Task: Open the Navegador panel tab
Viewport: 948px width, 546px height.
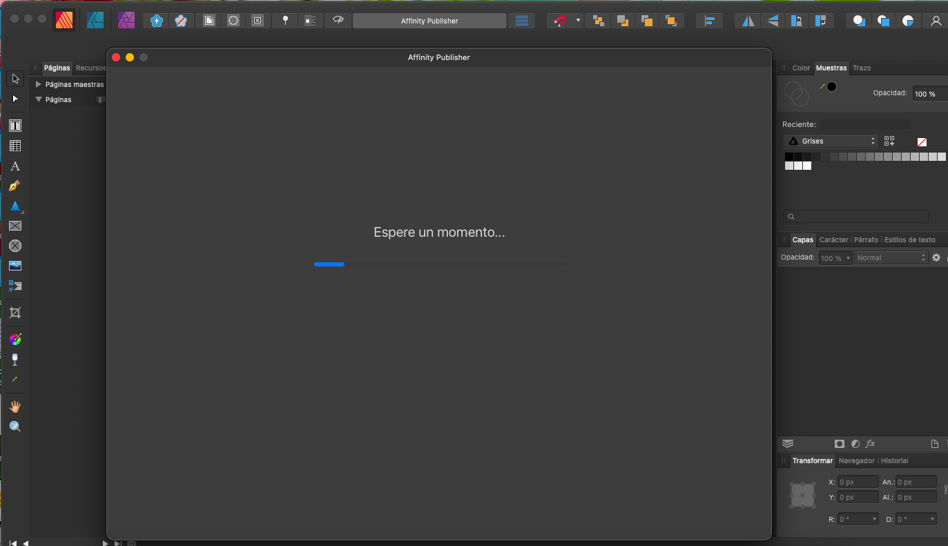Action: [856, 460]
